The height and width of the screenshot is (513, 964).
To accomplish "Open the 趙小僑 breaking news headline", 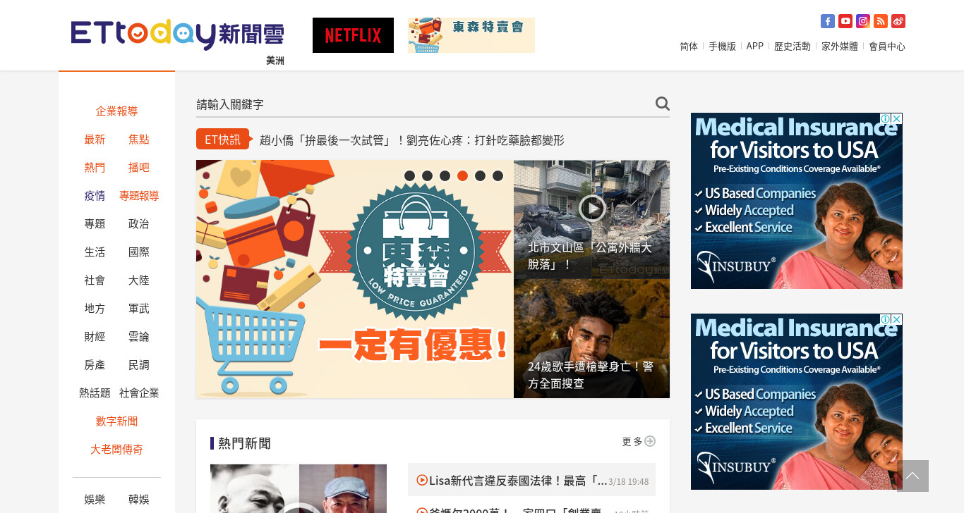I will [412, 140].
